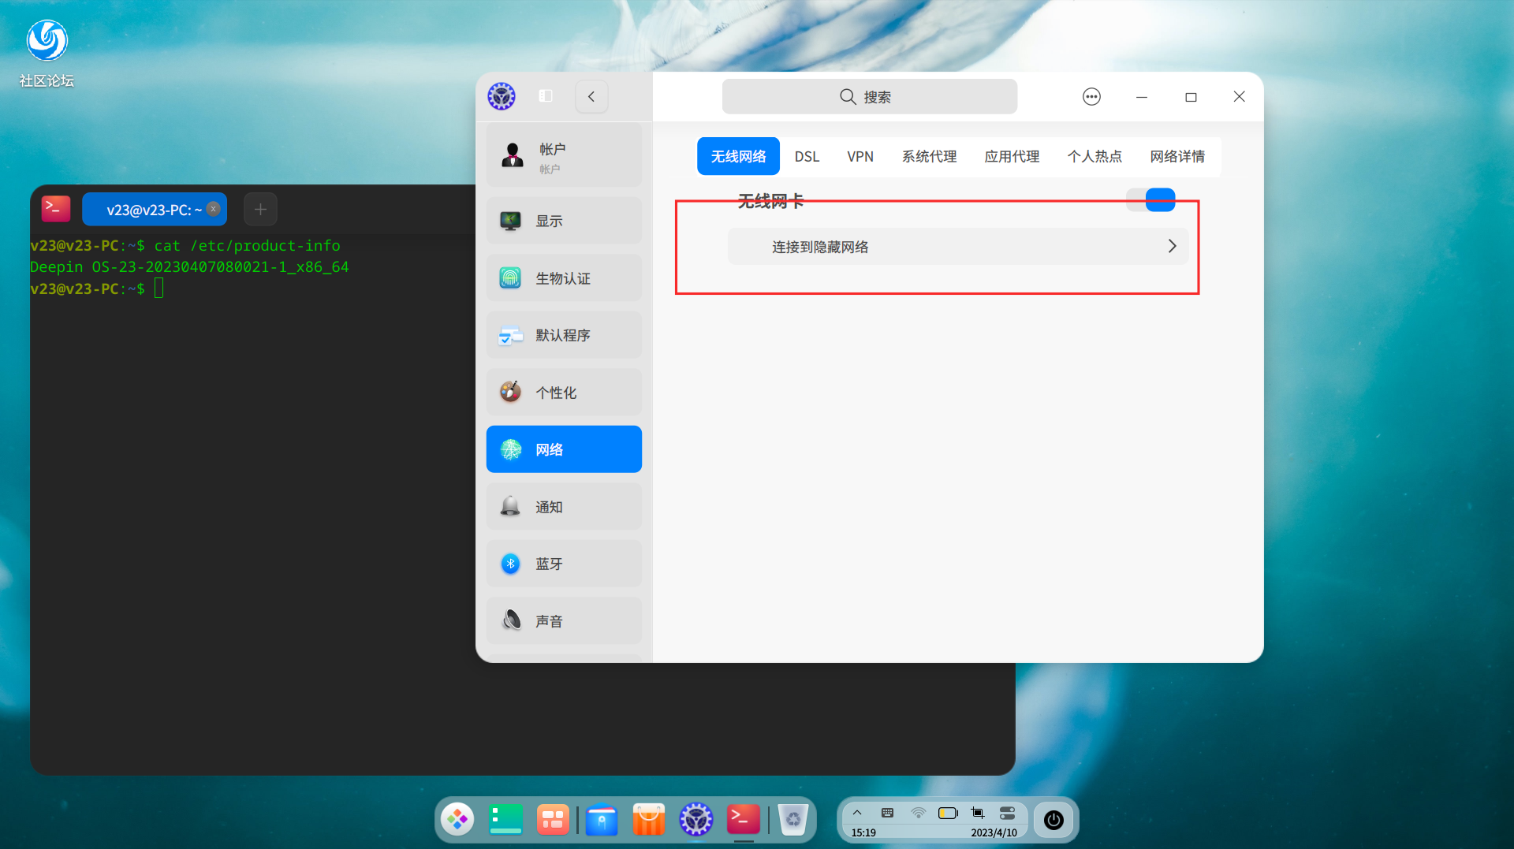1514x849 pixels.
Task: Toggle the battery indicator in the tray
Action: pyautogui.click(x=947, y=812)
